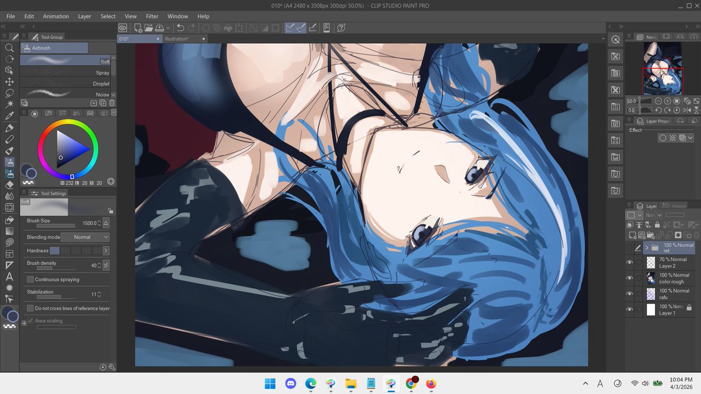
Task: Select the Lasso selection tool
Action: pos(9,93)
